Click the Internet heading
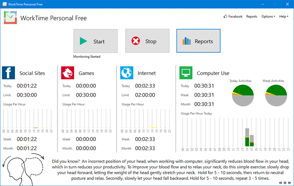Viewport: 294px width, 186px height. 147,73
